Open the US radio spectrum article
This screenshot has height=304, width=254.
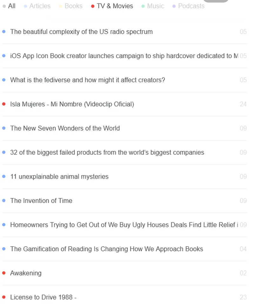(x=81, y=32)
